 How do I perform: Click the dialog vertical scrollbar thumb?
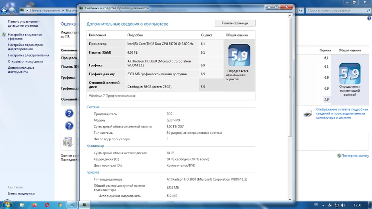point(290,77)
